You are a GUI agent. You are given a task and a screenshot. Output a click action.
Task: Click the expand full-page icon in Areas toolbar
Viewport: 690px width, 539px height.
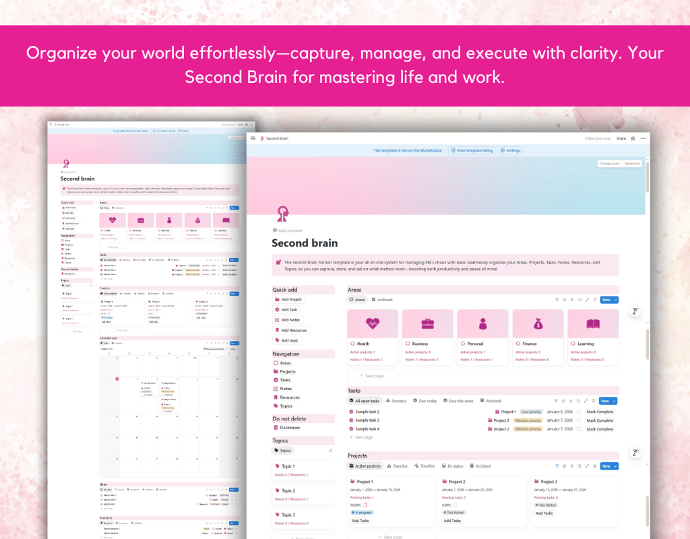[x=587, y=300]
